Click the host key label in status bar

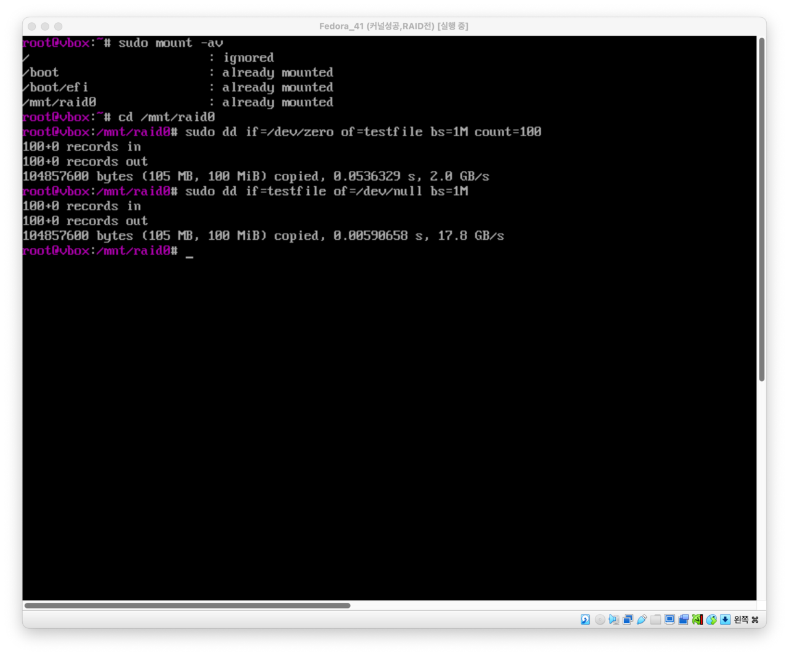[746, 620]
